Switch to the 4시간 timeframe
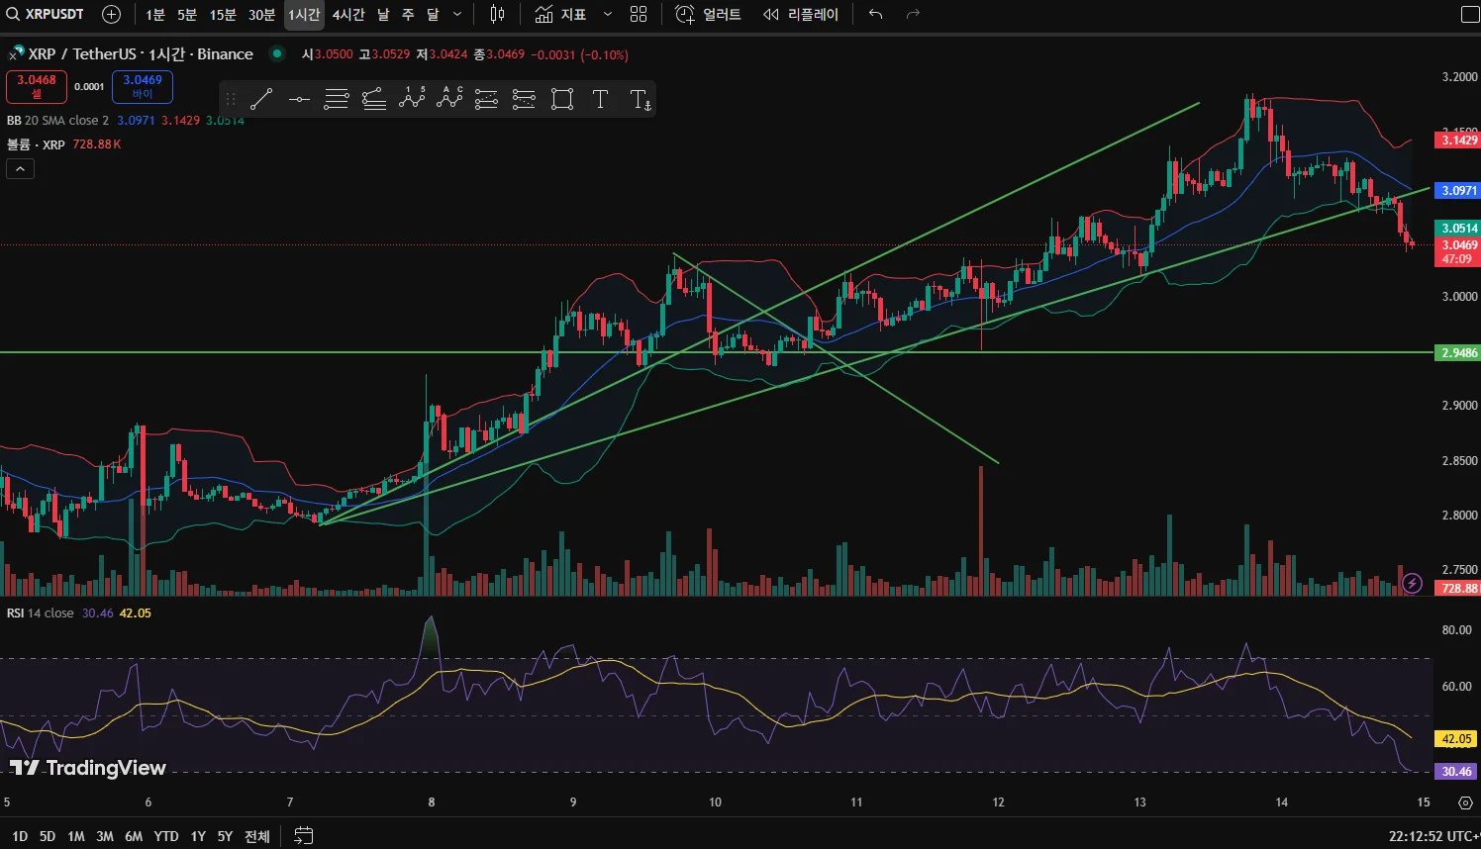Image resolution: width=1481 pixels, height=849 pixels. pos(348,14)
